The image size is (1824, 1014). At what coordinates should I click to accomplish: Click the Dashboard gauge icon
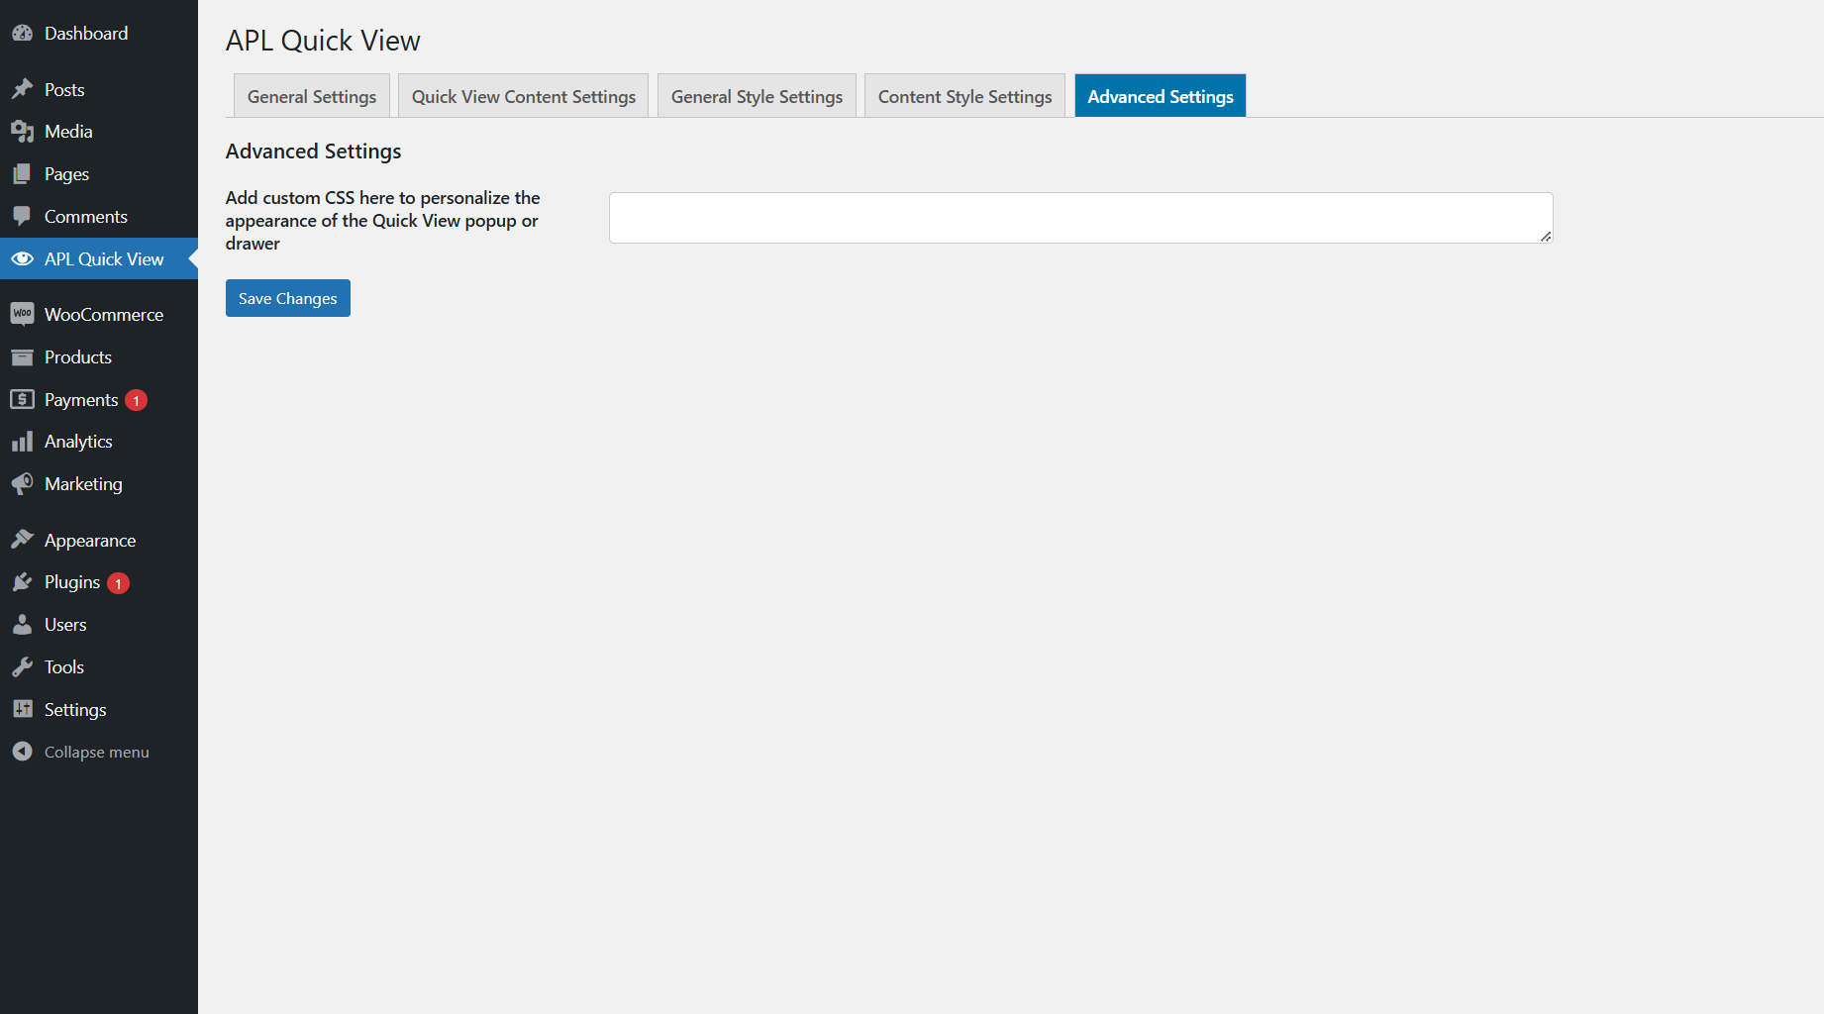[x=22, y=34]
